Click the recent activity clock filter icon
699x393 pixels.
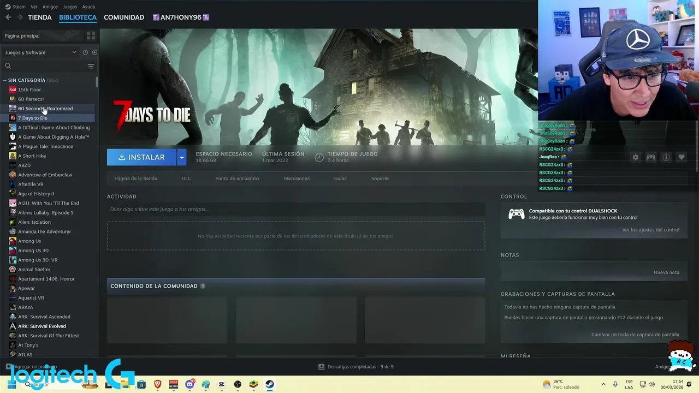85,52
